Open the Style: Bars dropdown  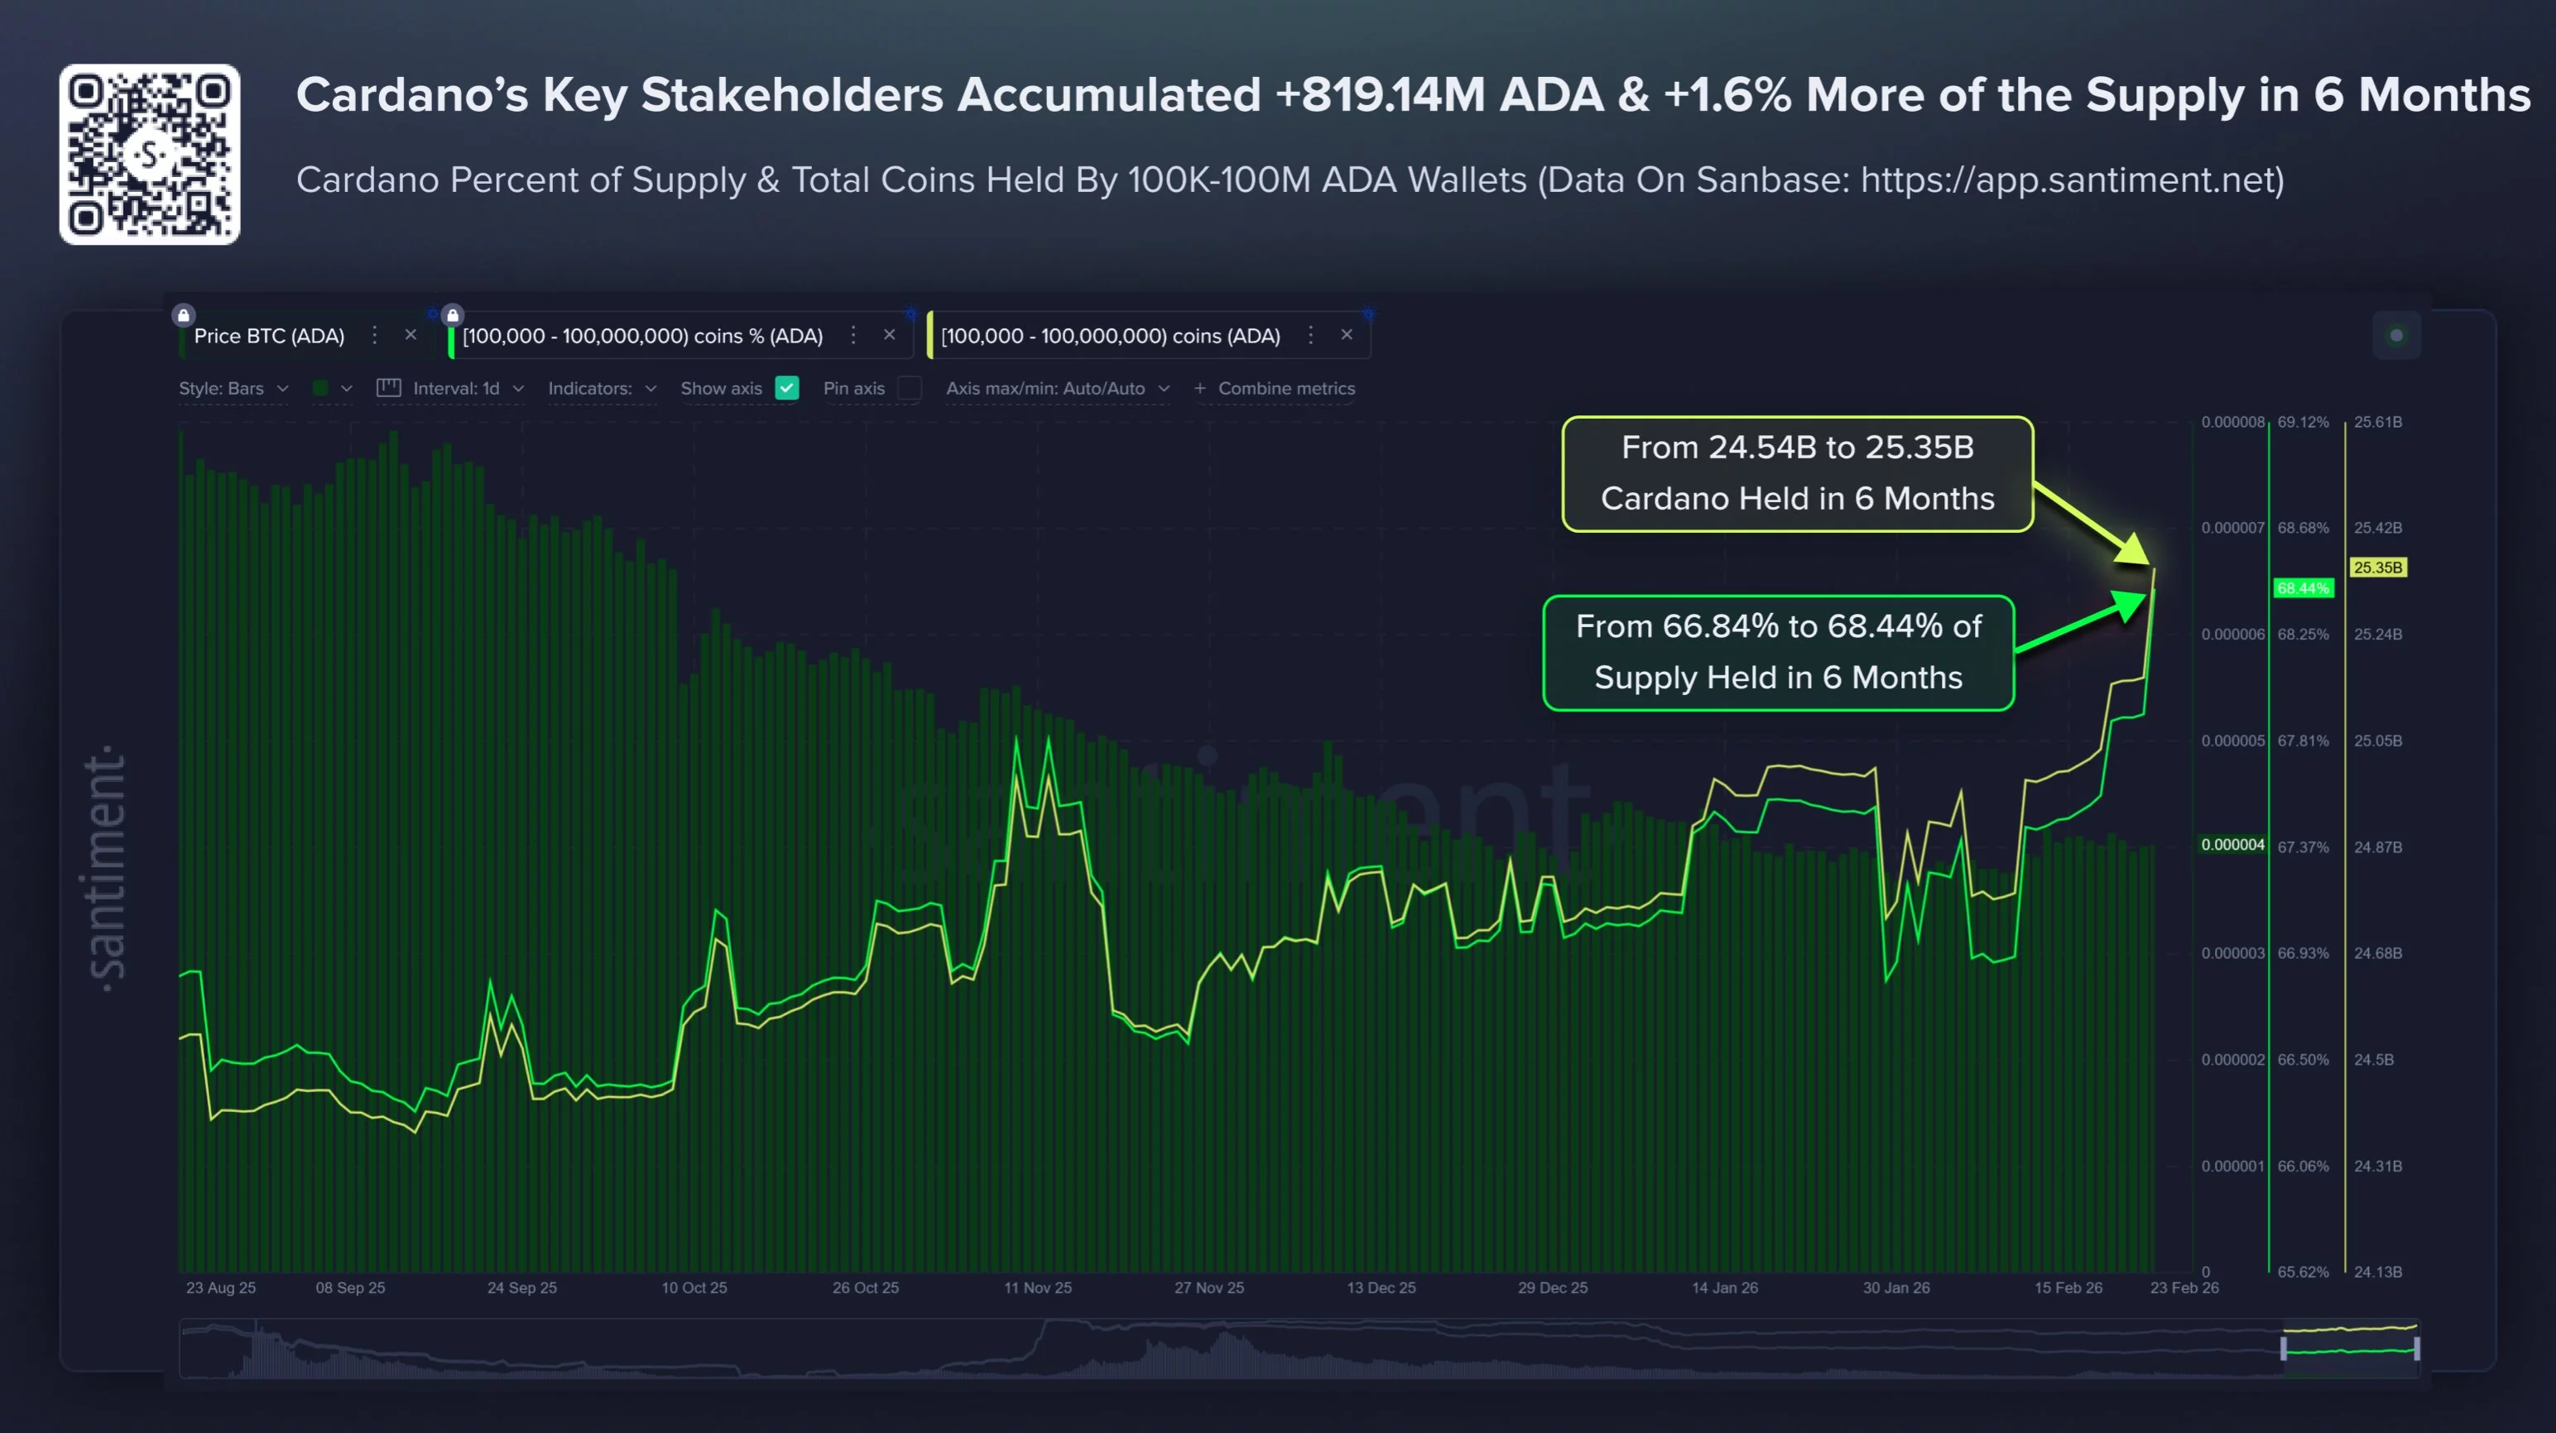point(233,389)
